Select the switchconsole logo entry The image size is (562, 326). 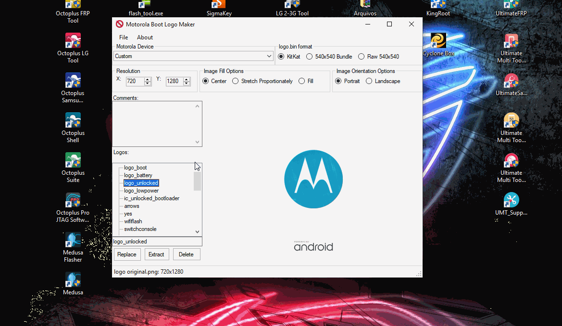point(140,229)
